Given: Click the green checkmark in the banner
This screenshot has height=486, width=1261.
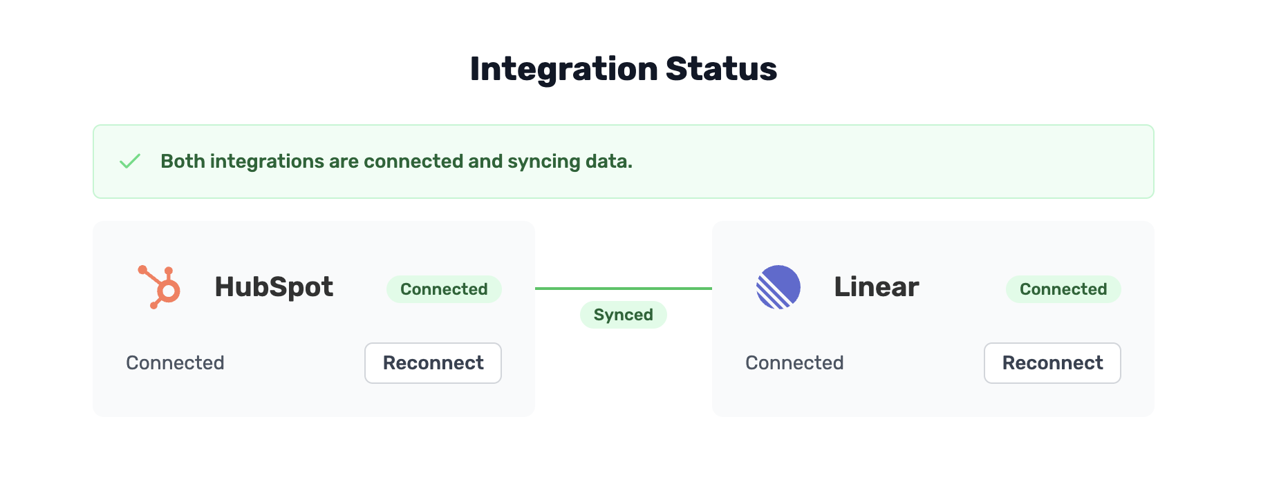Looking at the screenshot, I should coord(131,161).
